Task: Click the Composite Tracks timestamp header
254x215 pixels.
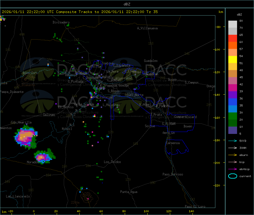Action: coord(80,12)
